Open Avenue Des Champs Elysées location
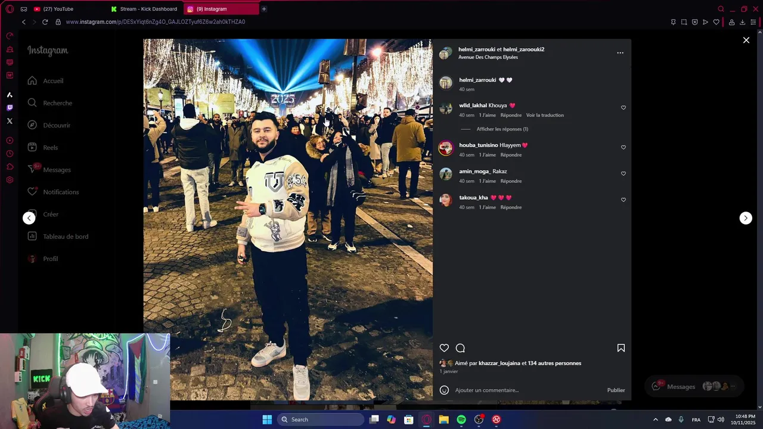This screenshot has width=763, height=429. [x=488, y=57]
